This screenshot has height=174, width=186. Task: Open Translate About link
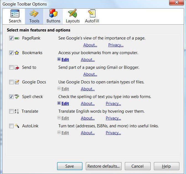point(88,118)
